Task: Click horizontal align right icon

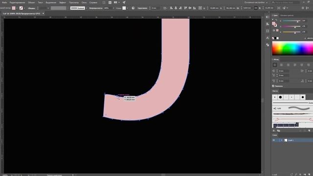Action: click(x=180, y=8)
